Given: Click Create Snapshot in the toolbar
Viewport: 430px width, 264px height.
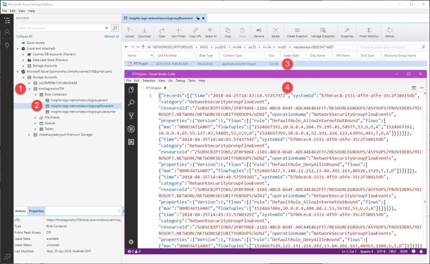Looking at the screenshot, I should 297,33.
